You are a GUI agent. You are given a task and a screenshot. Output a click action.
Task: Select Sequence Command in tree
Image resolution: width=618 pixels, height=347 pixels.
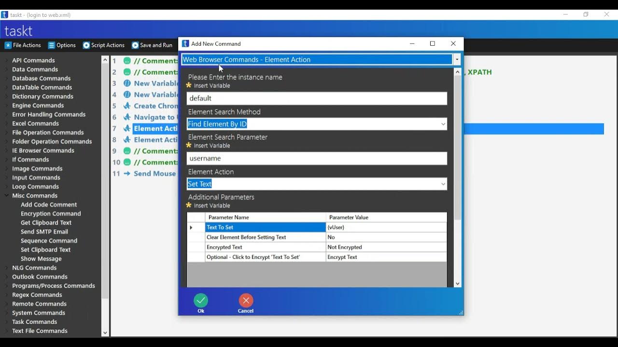click(49, 241)
